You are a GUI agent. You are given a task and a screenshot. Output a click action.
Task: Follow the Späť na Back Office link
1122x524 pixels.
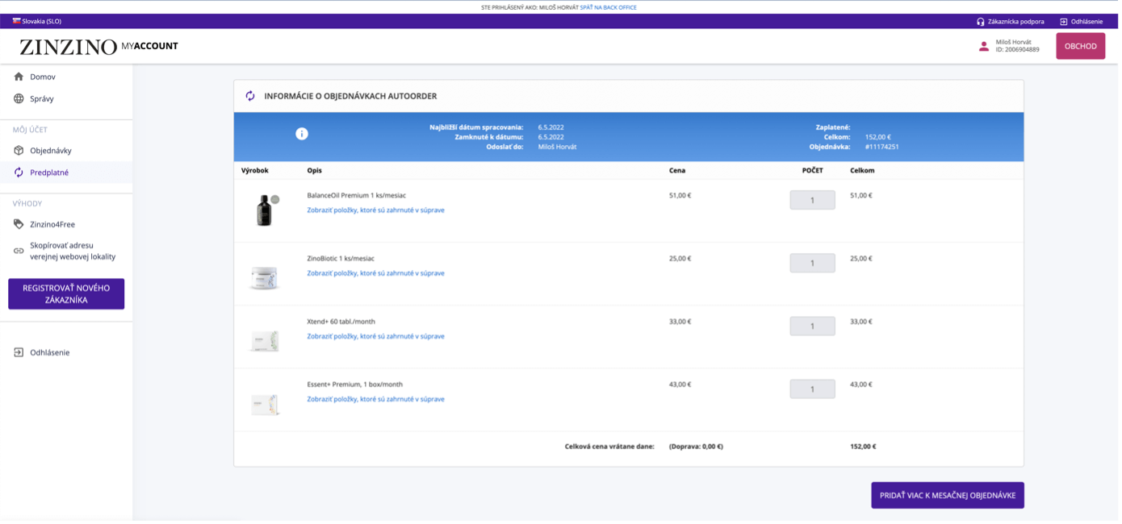(x=609, y=7)
